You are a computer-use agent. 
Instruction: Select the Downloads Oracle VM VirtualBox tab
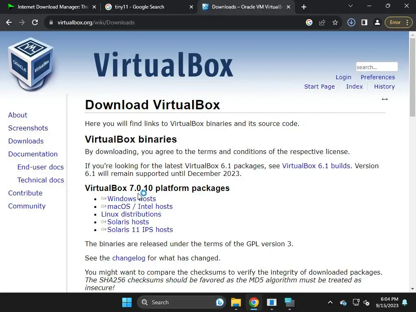247,7
